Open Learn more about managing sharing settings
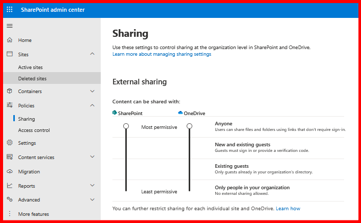 click(x=162, y=54)
